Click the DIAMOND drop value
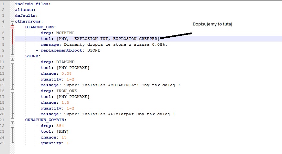Image resolution: width=282 pixels, height=154 pixels. pyautogui.click(x=65, y=62)
